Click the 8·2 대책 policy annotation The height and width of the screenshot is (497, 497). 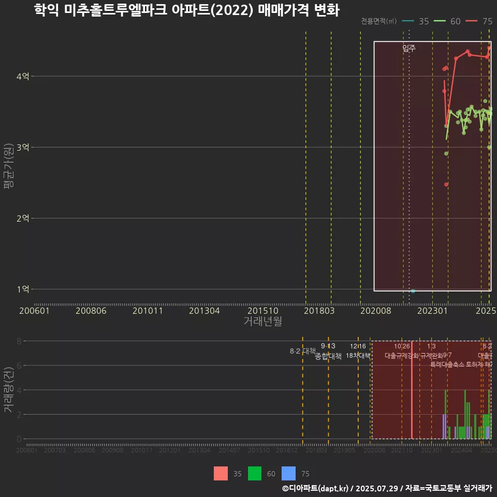tap(303, 351)
